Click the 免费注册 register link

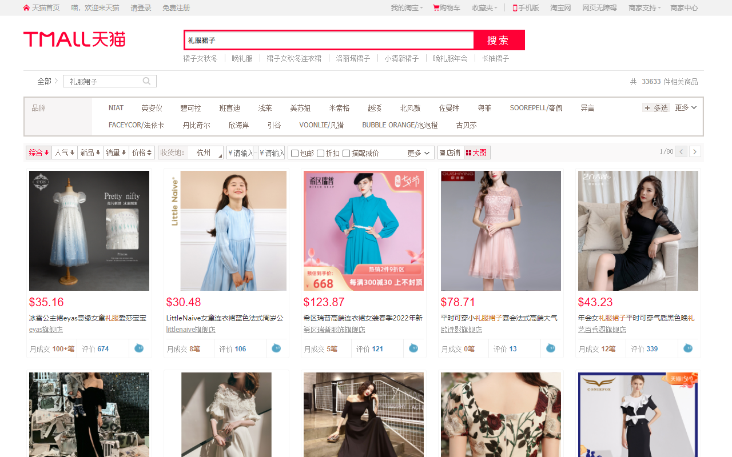coord(176,8)
